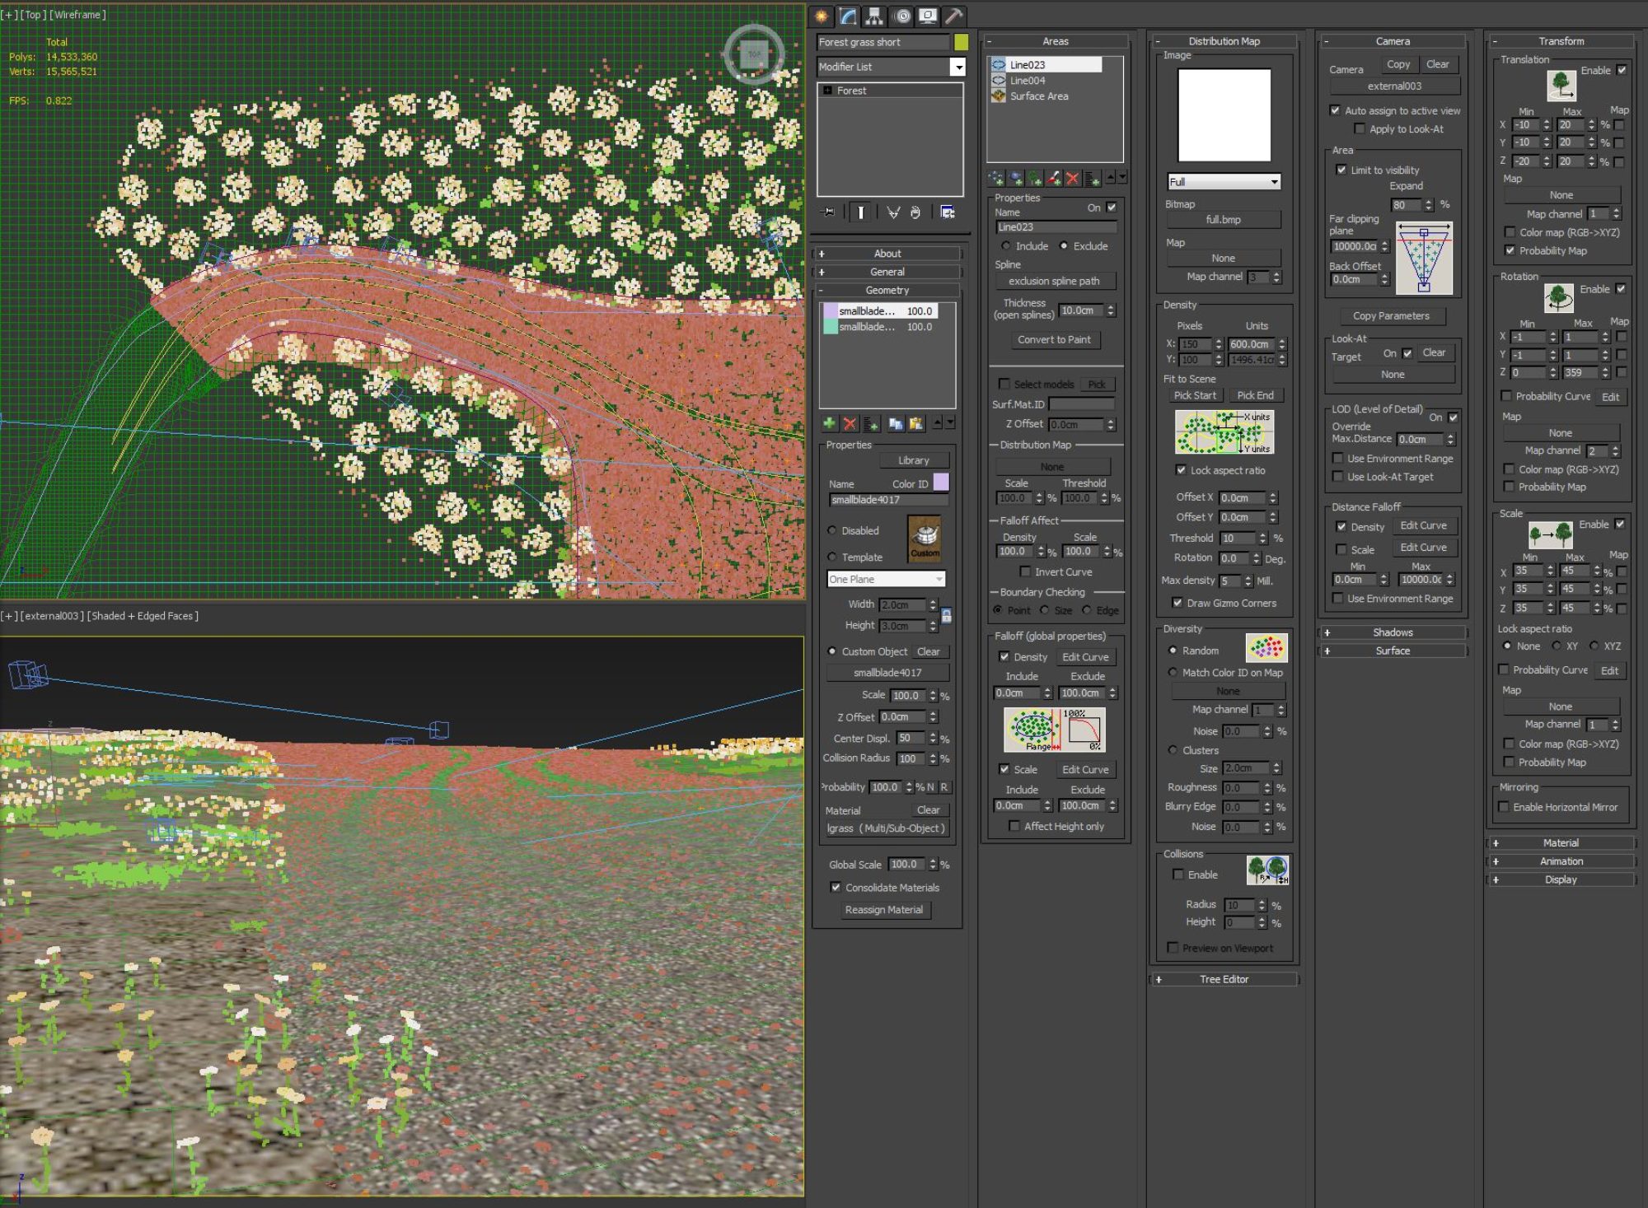Open the Create command panel tab

822,16
